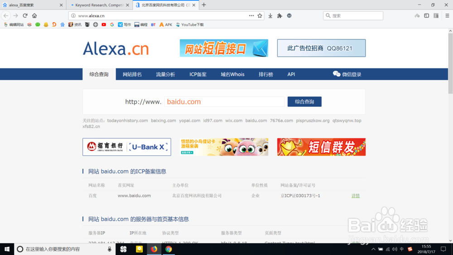Image resolution: width=453 pixels, height=255 pixels.
Task: Open the ICP备案 navigation tab
Action: (x=198, y=74)
